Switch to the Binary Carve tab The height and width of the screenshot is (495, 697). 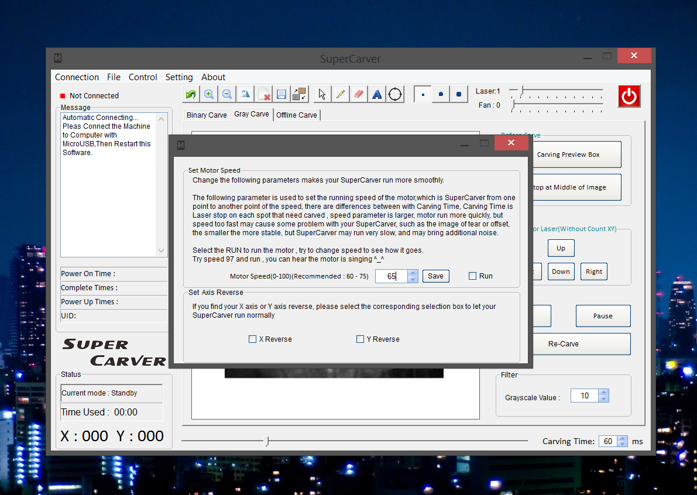[x=207, y=115]
